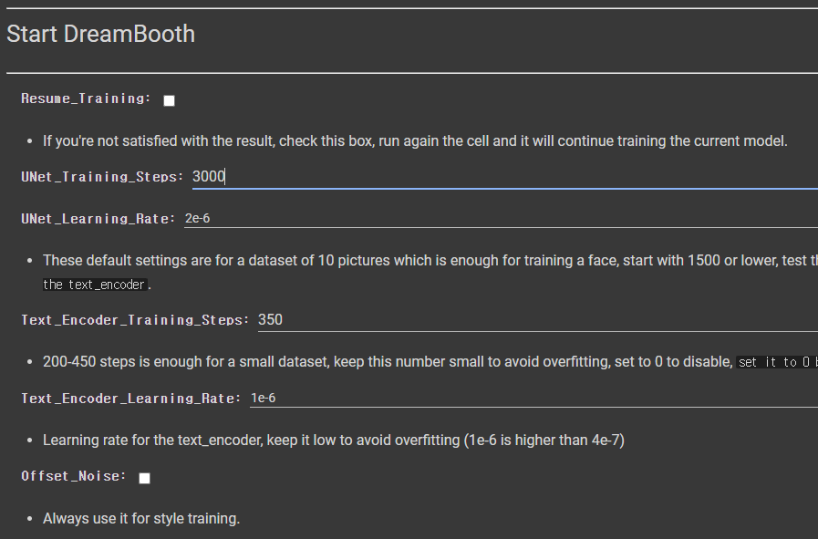Click the Text_Encoder_Learning_Rate label

coord(131,399)
